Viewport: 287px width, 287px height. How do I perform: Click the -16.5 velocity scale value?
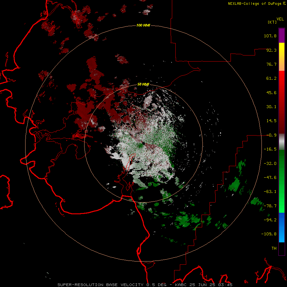270,149
